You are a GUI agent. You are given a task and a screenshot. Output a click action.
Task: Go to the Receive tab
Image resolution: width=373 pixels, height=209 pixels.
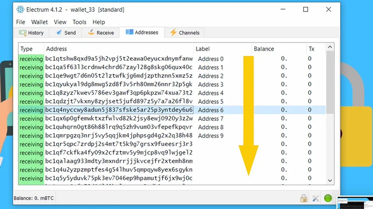[101, 33]
